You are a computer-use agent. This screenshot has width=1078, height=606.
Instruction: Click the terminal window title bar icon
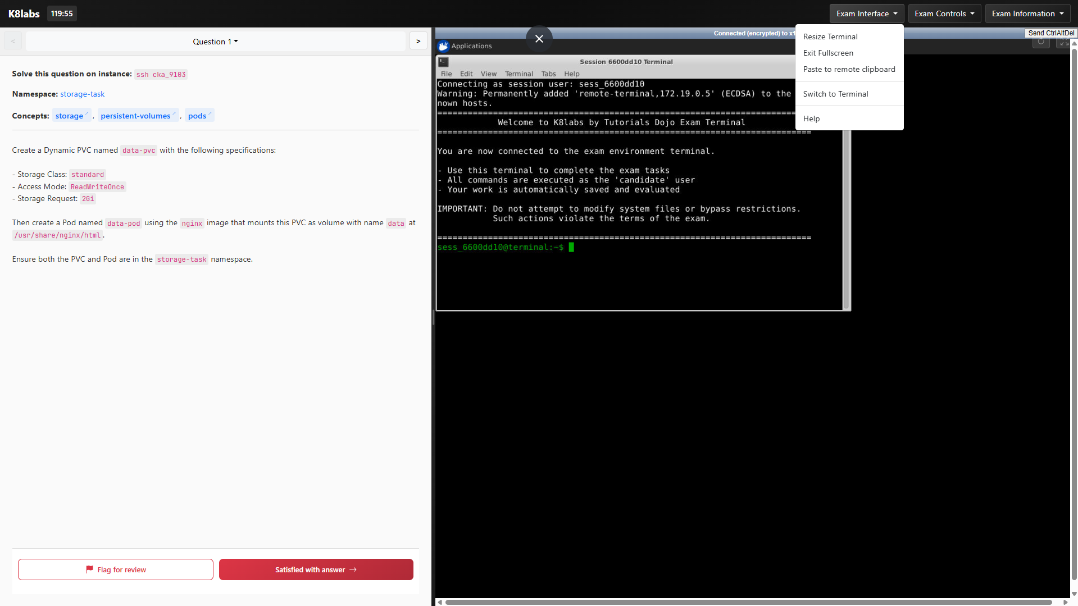coord(443,62)
